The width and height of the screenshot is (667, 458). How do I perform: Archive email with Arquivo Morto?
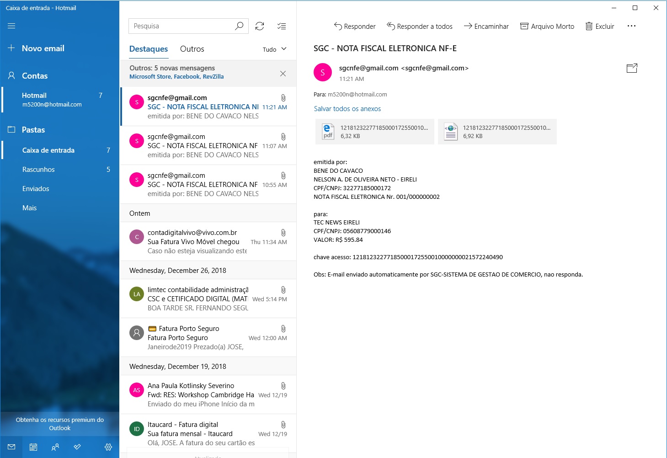[x=547, y=27]
